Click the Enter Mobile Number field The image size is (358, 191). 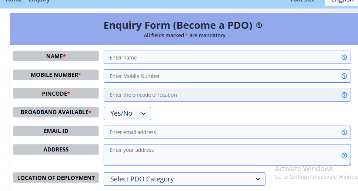(x=227, y=76)
